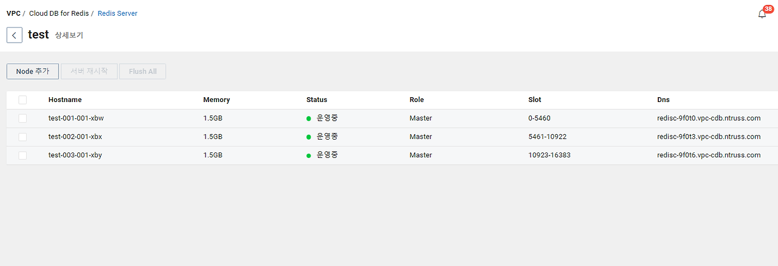Toggle the select-all checkbox in header

click(22, 100)
